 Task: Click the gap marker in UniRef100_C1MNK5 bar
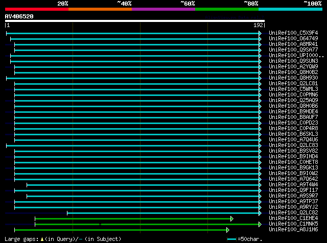(x=100, y=224)
